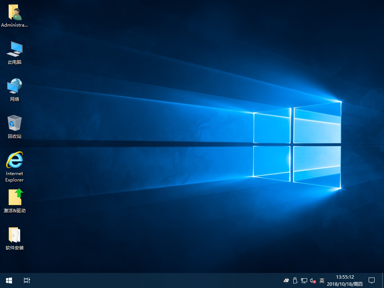Click the date 2018/10/18 in the taskbar
384x288 pixels.
tap(345, 284)
